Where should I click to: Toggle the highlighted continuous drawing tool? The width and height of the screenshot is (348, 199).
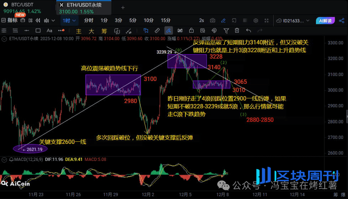(x=168, y=31)
